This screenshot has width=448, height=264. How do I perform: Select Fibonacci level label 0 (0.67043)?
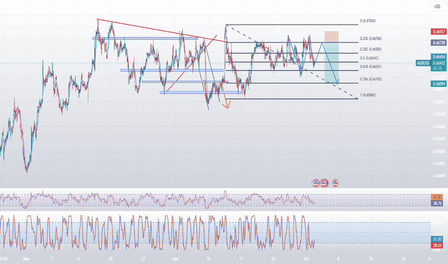(x=368, y=21)
